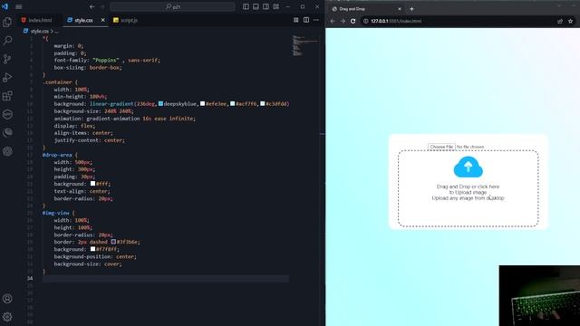Screen dimensions: 580x326
Task: Open the Manage gear menu in VS Code
Action: tap(7, 316)
